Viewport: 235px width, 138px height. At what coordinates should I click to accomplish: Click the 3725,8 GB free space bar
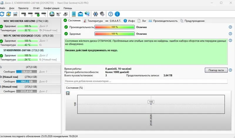pos(26,91)
